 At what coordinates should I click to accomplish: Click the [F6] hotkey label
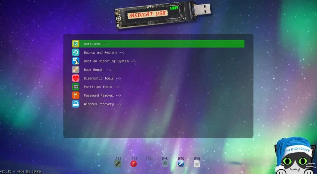point(197,158)
